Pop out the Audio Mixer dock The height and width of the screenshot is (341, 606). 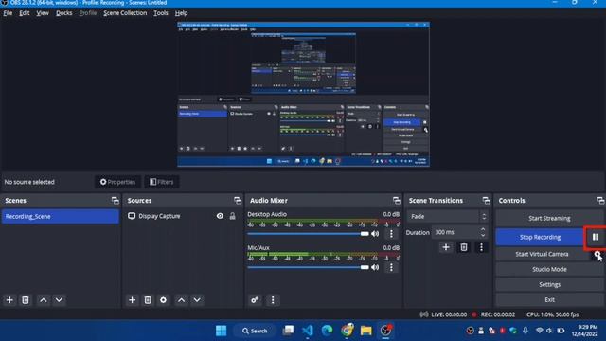397,200
